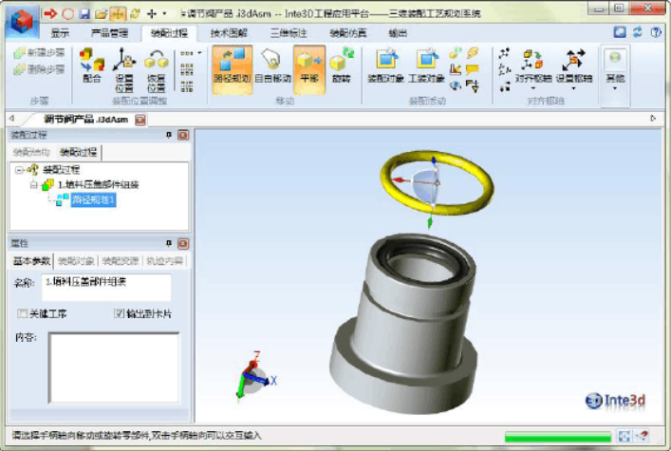The width and height of the screenshot is (671, 451).
Task: Select the 平移 translate tool
Action: tap(309, 69)
